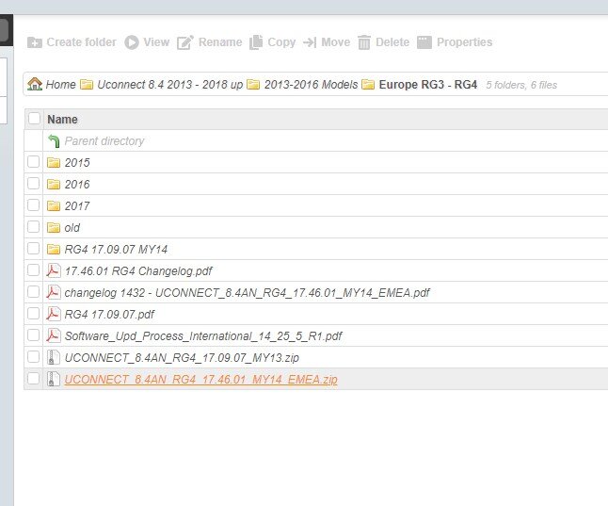Viewport: 608px width, 506px height.
Task: Open 17.46.01 RG4 Changelog.pdf file name
Action: coord(138,271)
